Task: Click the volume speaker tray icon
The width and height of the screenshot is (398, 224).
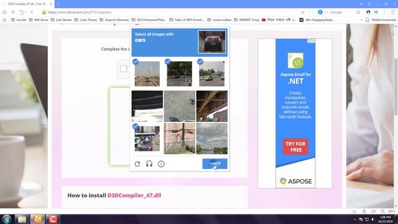Action: [373, 219]
